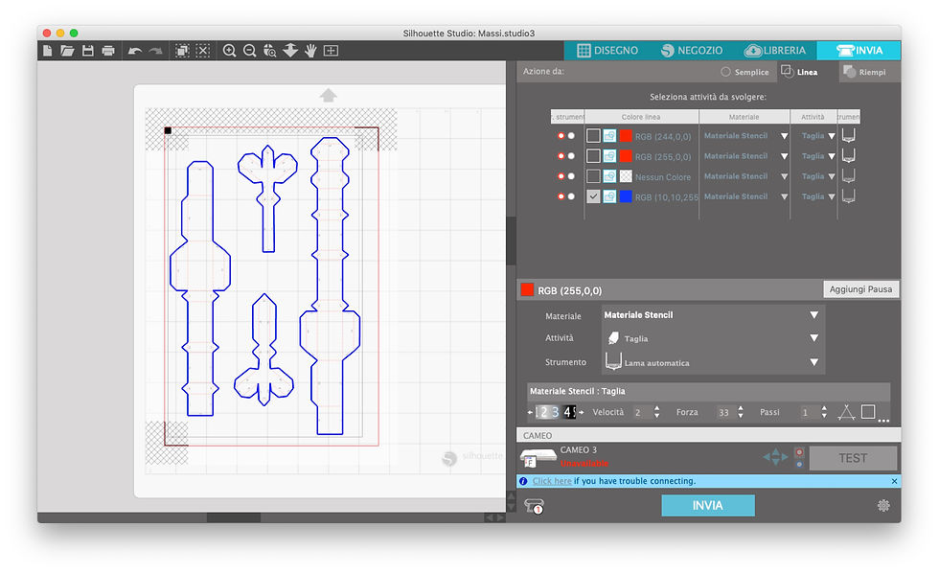Switch to the NEGOZIO tab
This screenshot has height=573, width=939.
coord(692,51)
